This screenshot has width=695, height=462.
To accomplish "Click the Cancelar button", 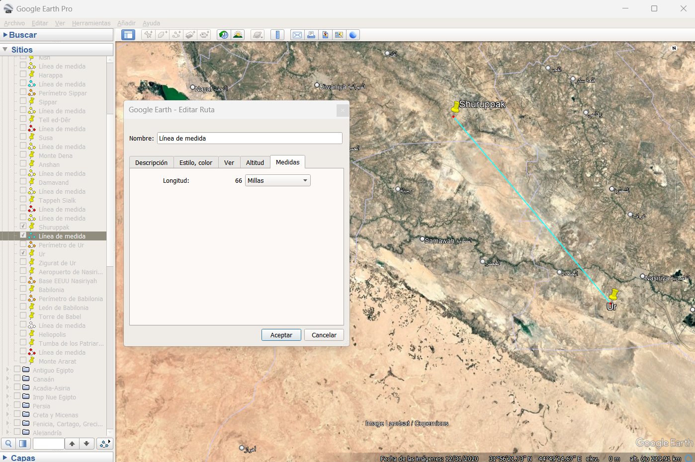I will click(x=324, y=335).
